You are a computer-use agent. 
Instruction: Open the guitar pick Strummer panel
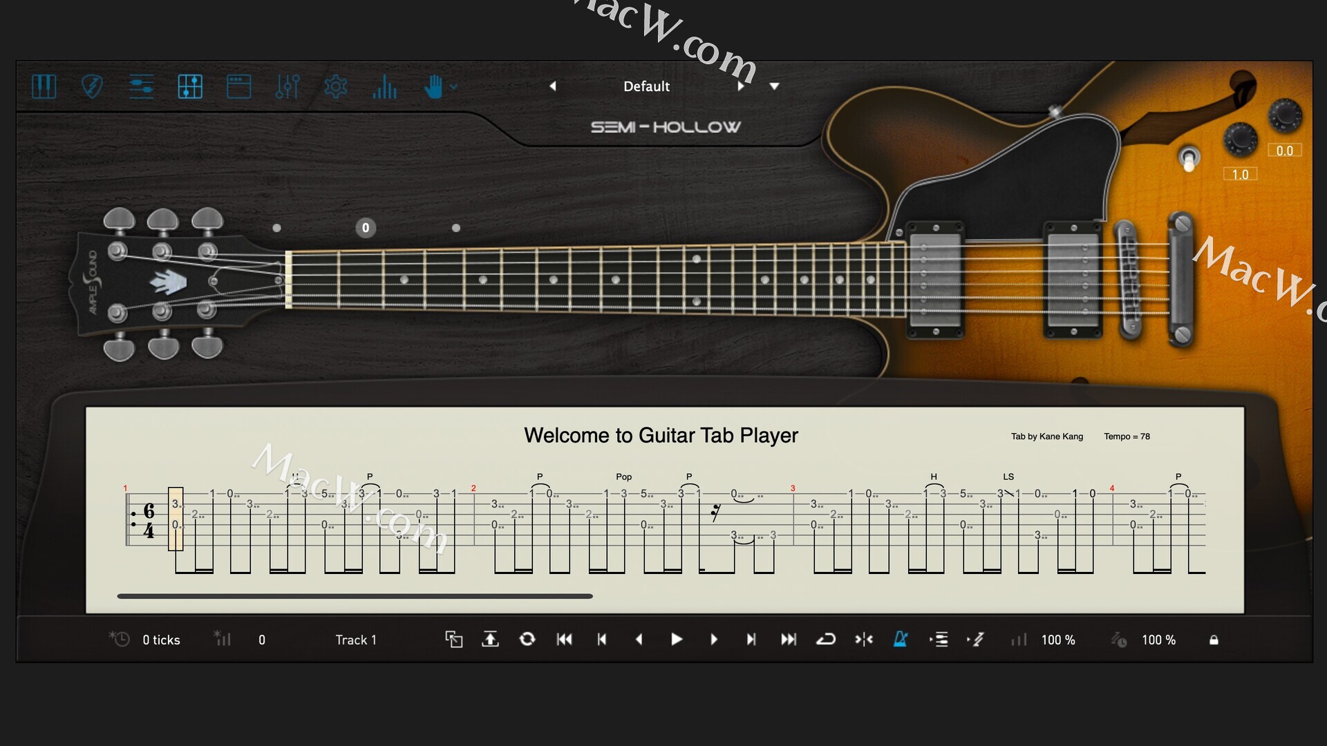point(93,87)
